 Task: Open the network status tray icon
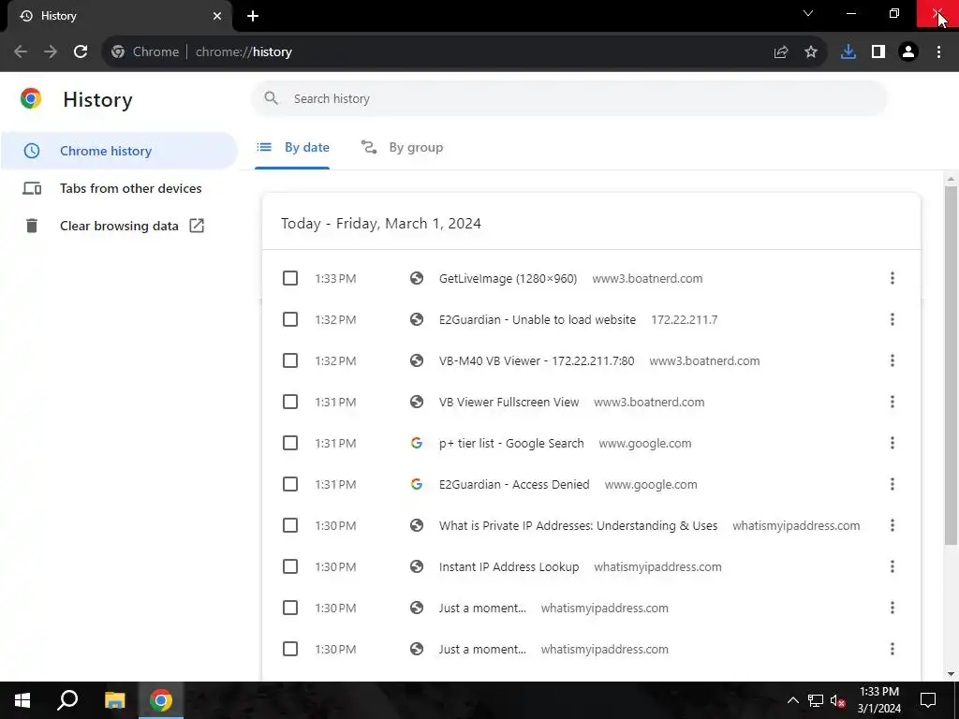click(816, 700)
